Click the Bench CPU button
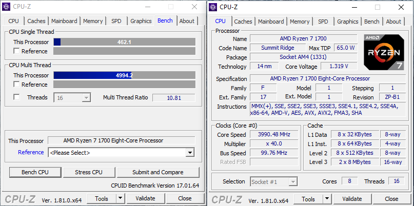This screenshot has height=206, width=414. click(x=35, y=172)
